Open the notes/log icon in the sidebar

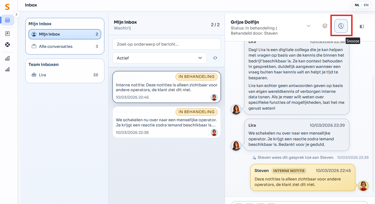(x=7, y=33)
